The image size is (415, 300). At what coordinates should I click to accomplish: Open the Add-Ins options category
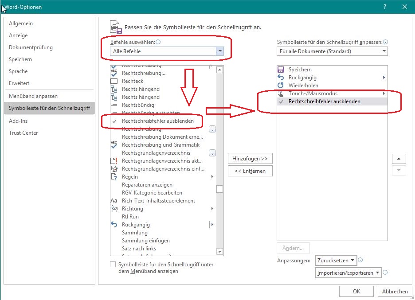[18, 121]
